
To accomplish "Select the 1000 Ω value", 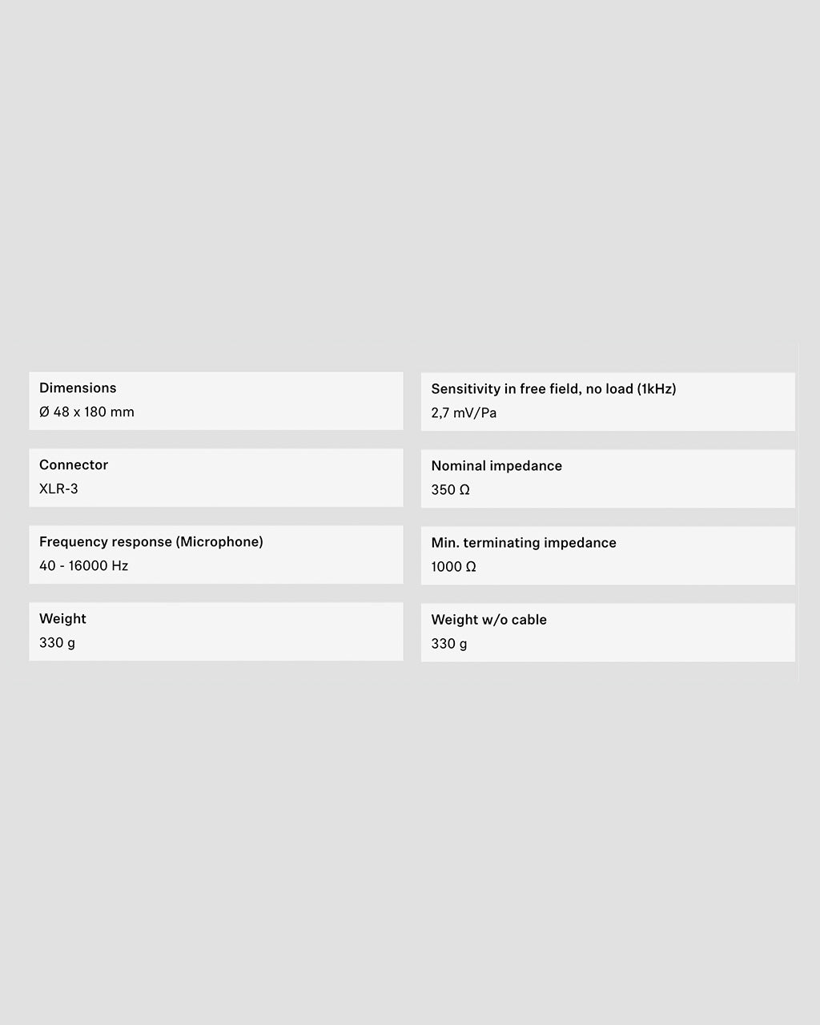I will tap(453, 567).
